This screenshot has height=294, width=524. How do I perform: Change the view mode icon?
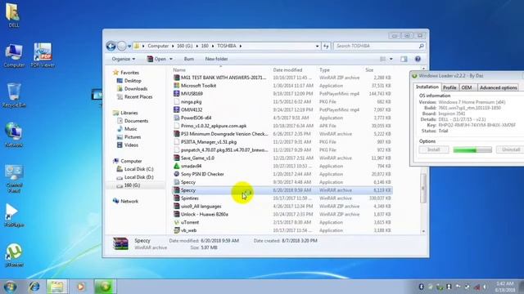pyautogui.click(x=383, y=59)
